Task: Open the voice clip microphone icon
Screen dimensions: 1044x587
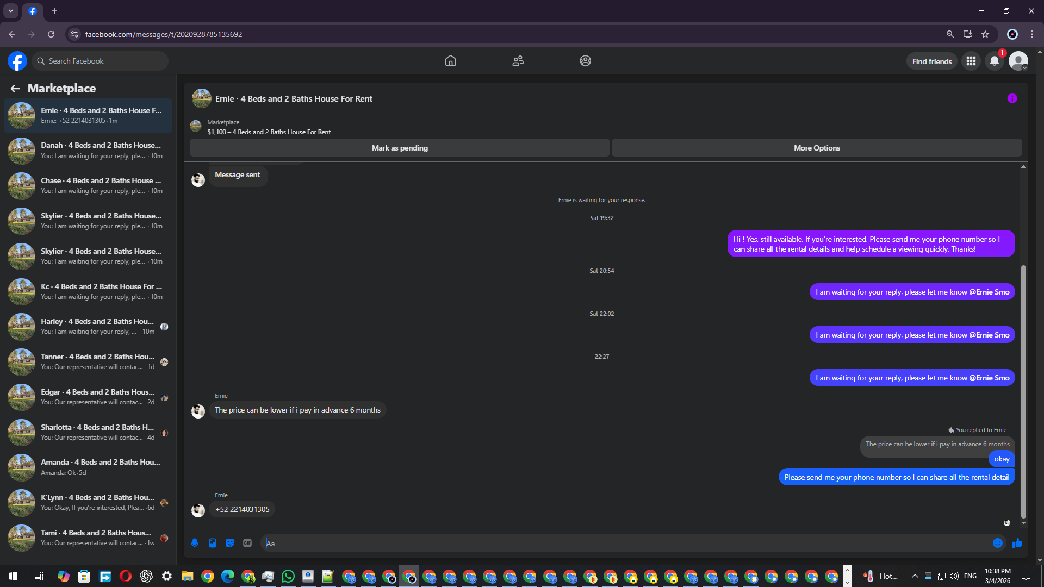Action: 195,543
